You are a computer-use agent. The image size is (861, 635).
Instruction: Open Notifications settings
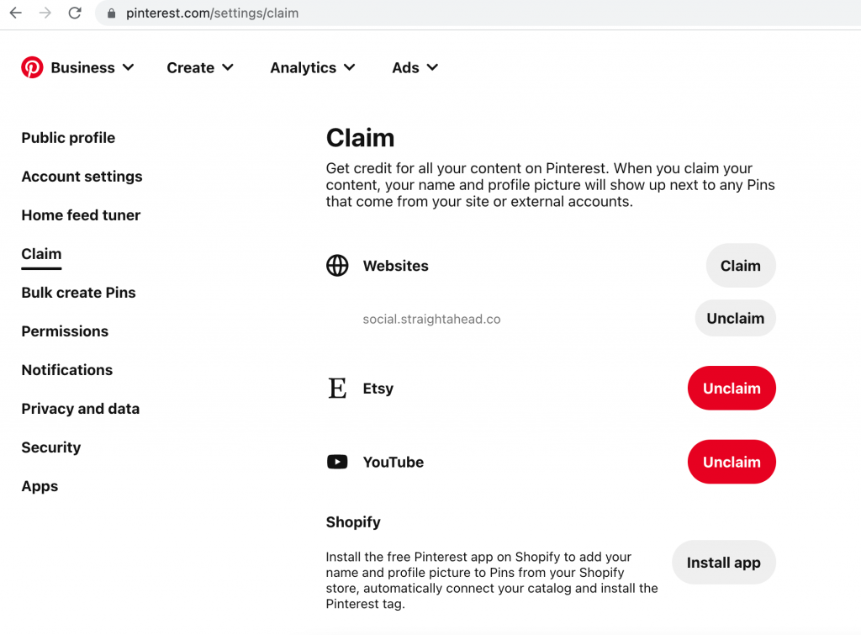67,370
